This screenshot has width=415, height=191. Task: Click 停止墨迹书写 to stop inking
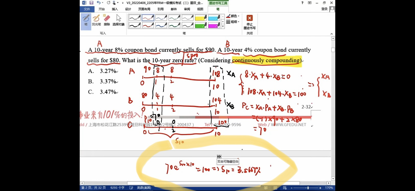coord(250,22)
